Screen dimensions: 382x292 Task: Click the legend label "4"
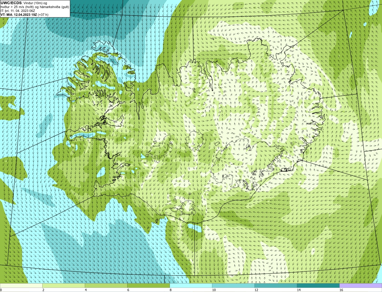[x=86, y=290]
